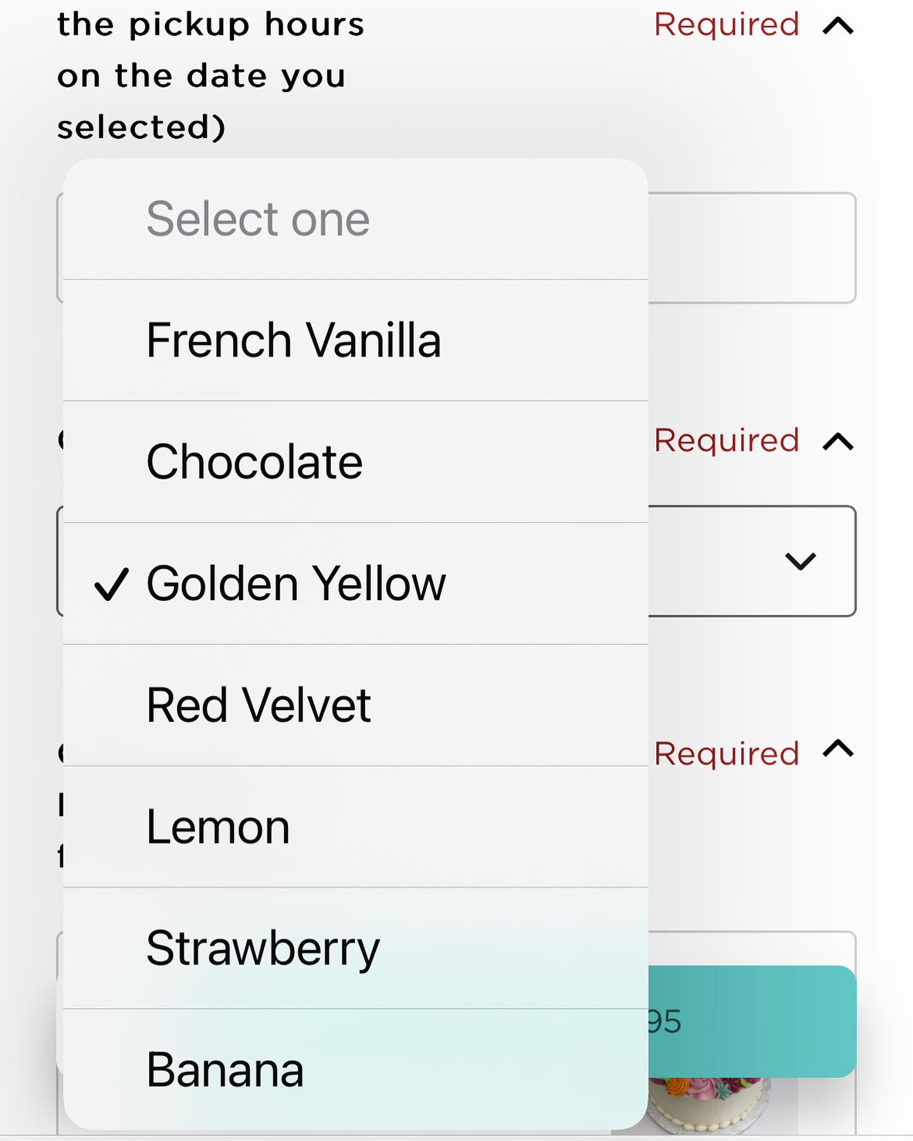Viewport: 913px width, 1141px height.
Task: Choose the 'Select one' placeholder option
Action: (257, 219)
